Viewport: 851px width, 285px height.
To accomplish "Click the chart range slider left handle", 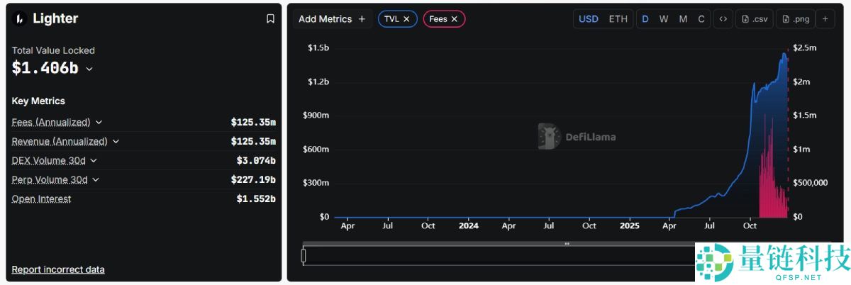I will (x=304, y=255).
